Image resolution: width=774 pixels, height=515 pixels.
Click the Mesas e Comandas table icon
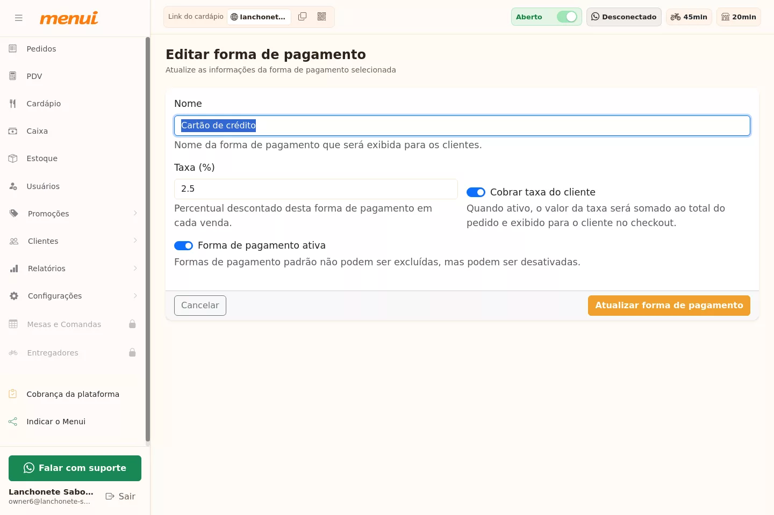pos(13,324)
